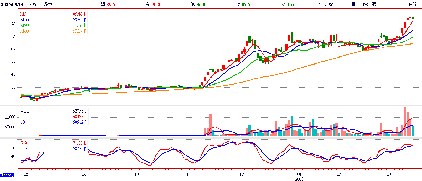
Task: Click the date 2025/03/14 in header
Action: coord(12,5)
